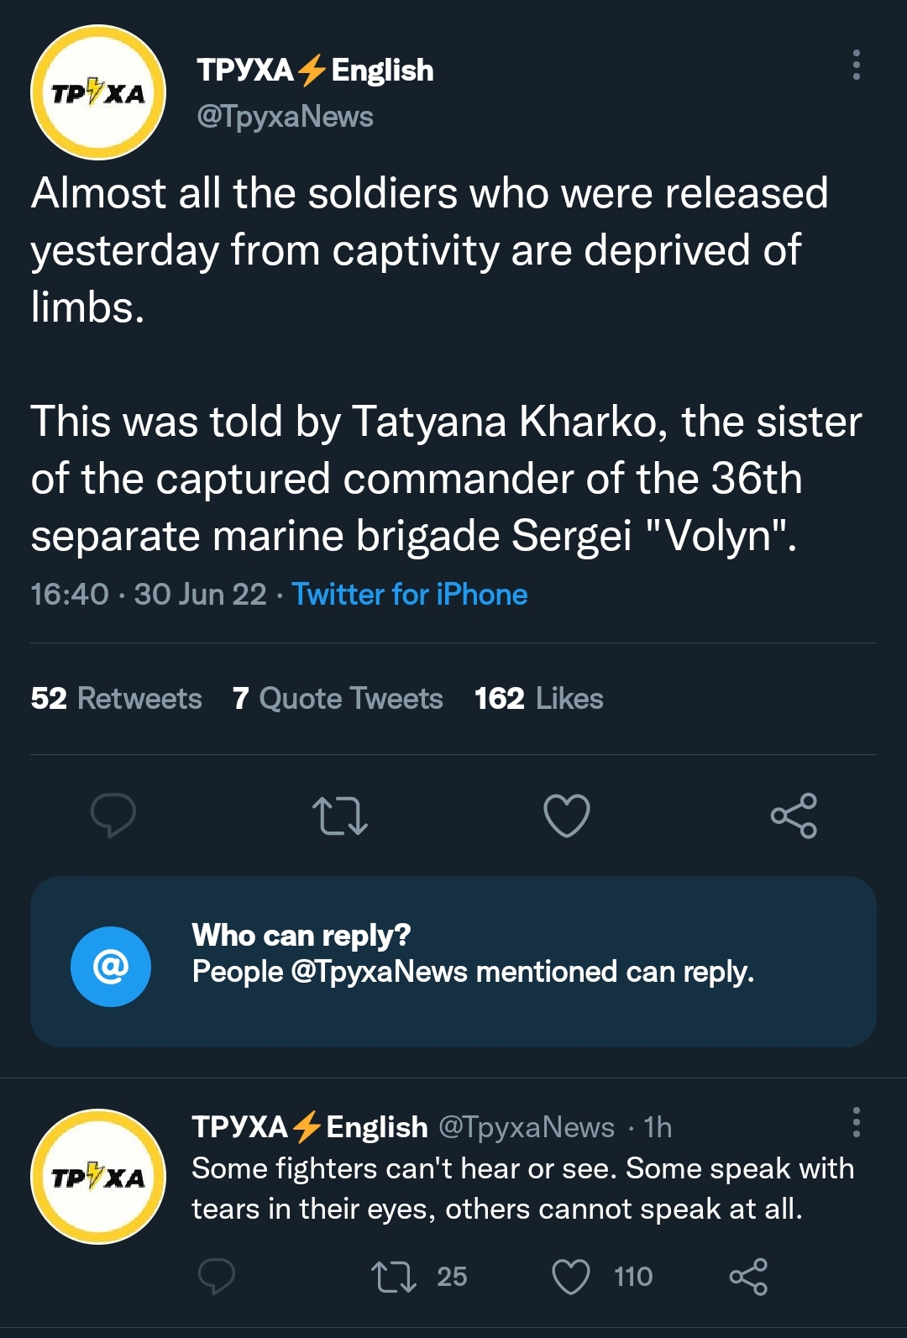Tap the ТРУХА avatar on the reply

[x=98, y=1177]
